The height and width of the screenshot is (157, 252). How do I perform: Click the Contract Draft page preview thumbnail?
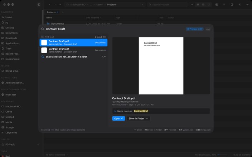point(161,66)
